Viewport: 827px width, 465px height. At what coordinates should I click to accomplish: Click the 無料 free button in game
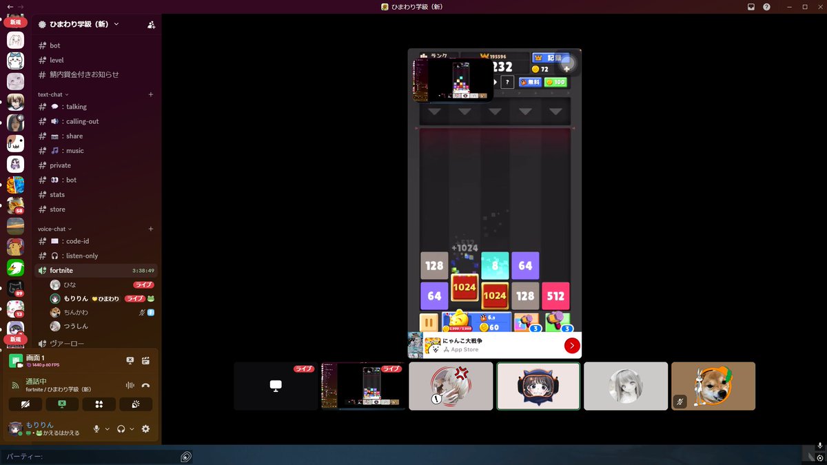pyautogui.click(x=530, y=82)
